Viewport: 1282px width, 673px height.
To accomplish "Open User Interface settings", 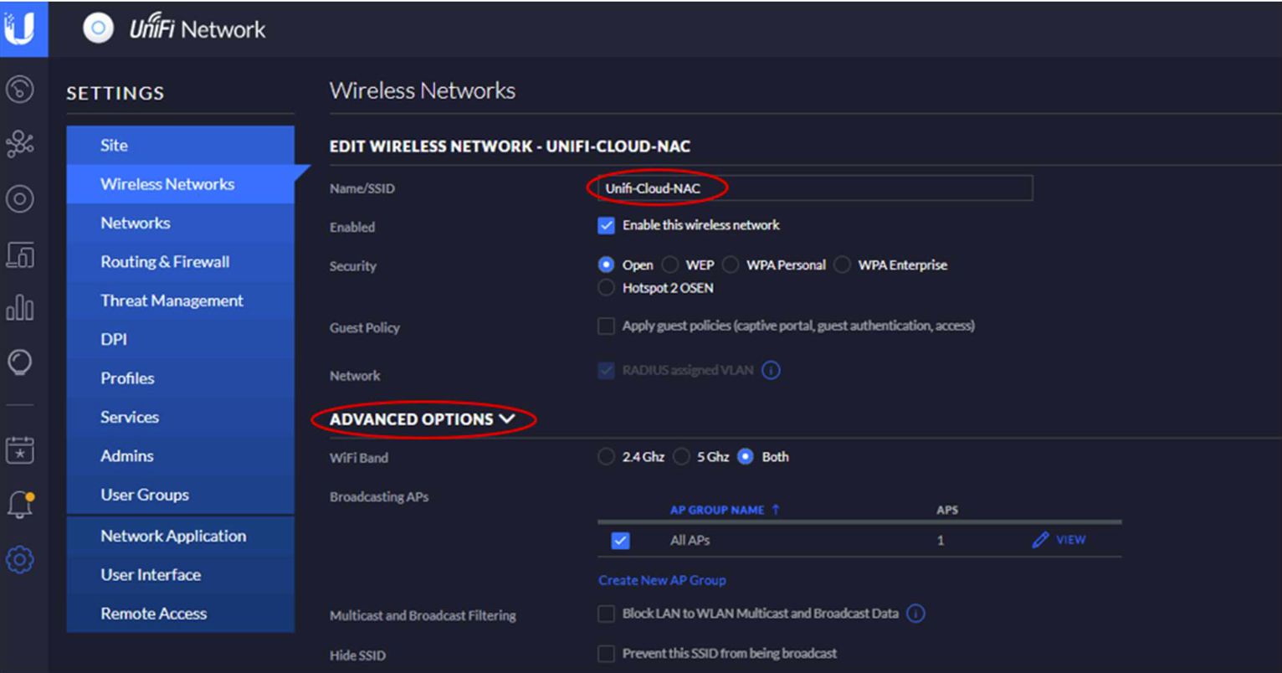I will coord(181,575).
